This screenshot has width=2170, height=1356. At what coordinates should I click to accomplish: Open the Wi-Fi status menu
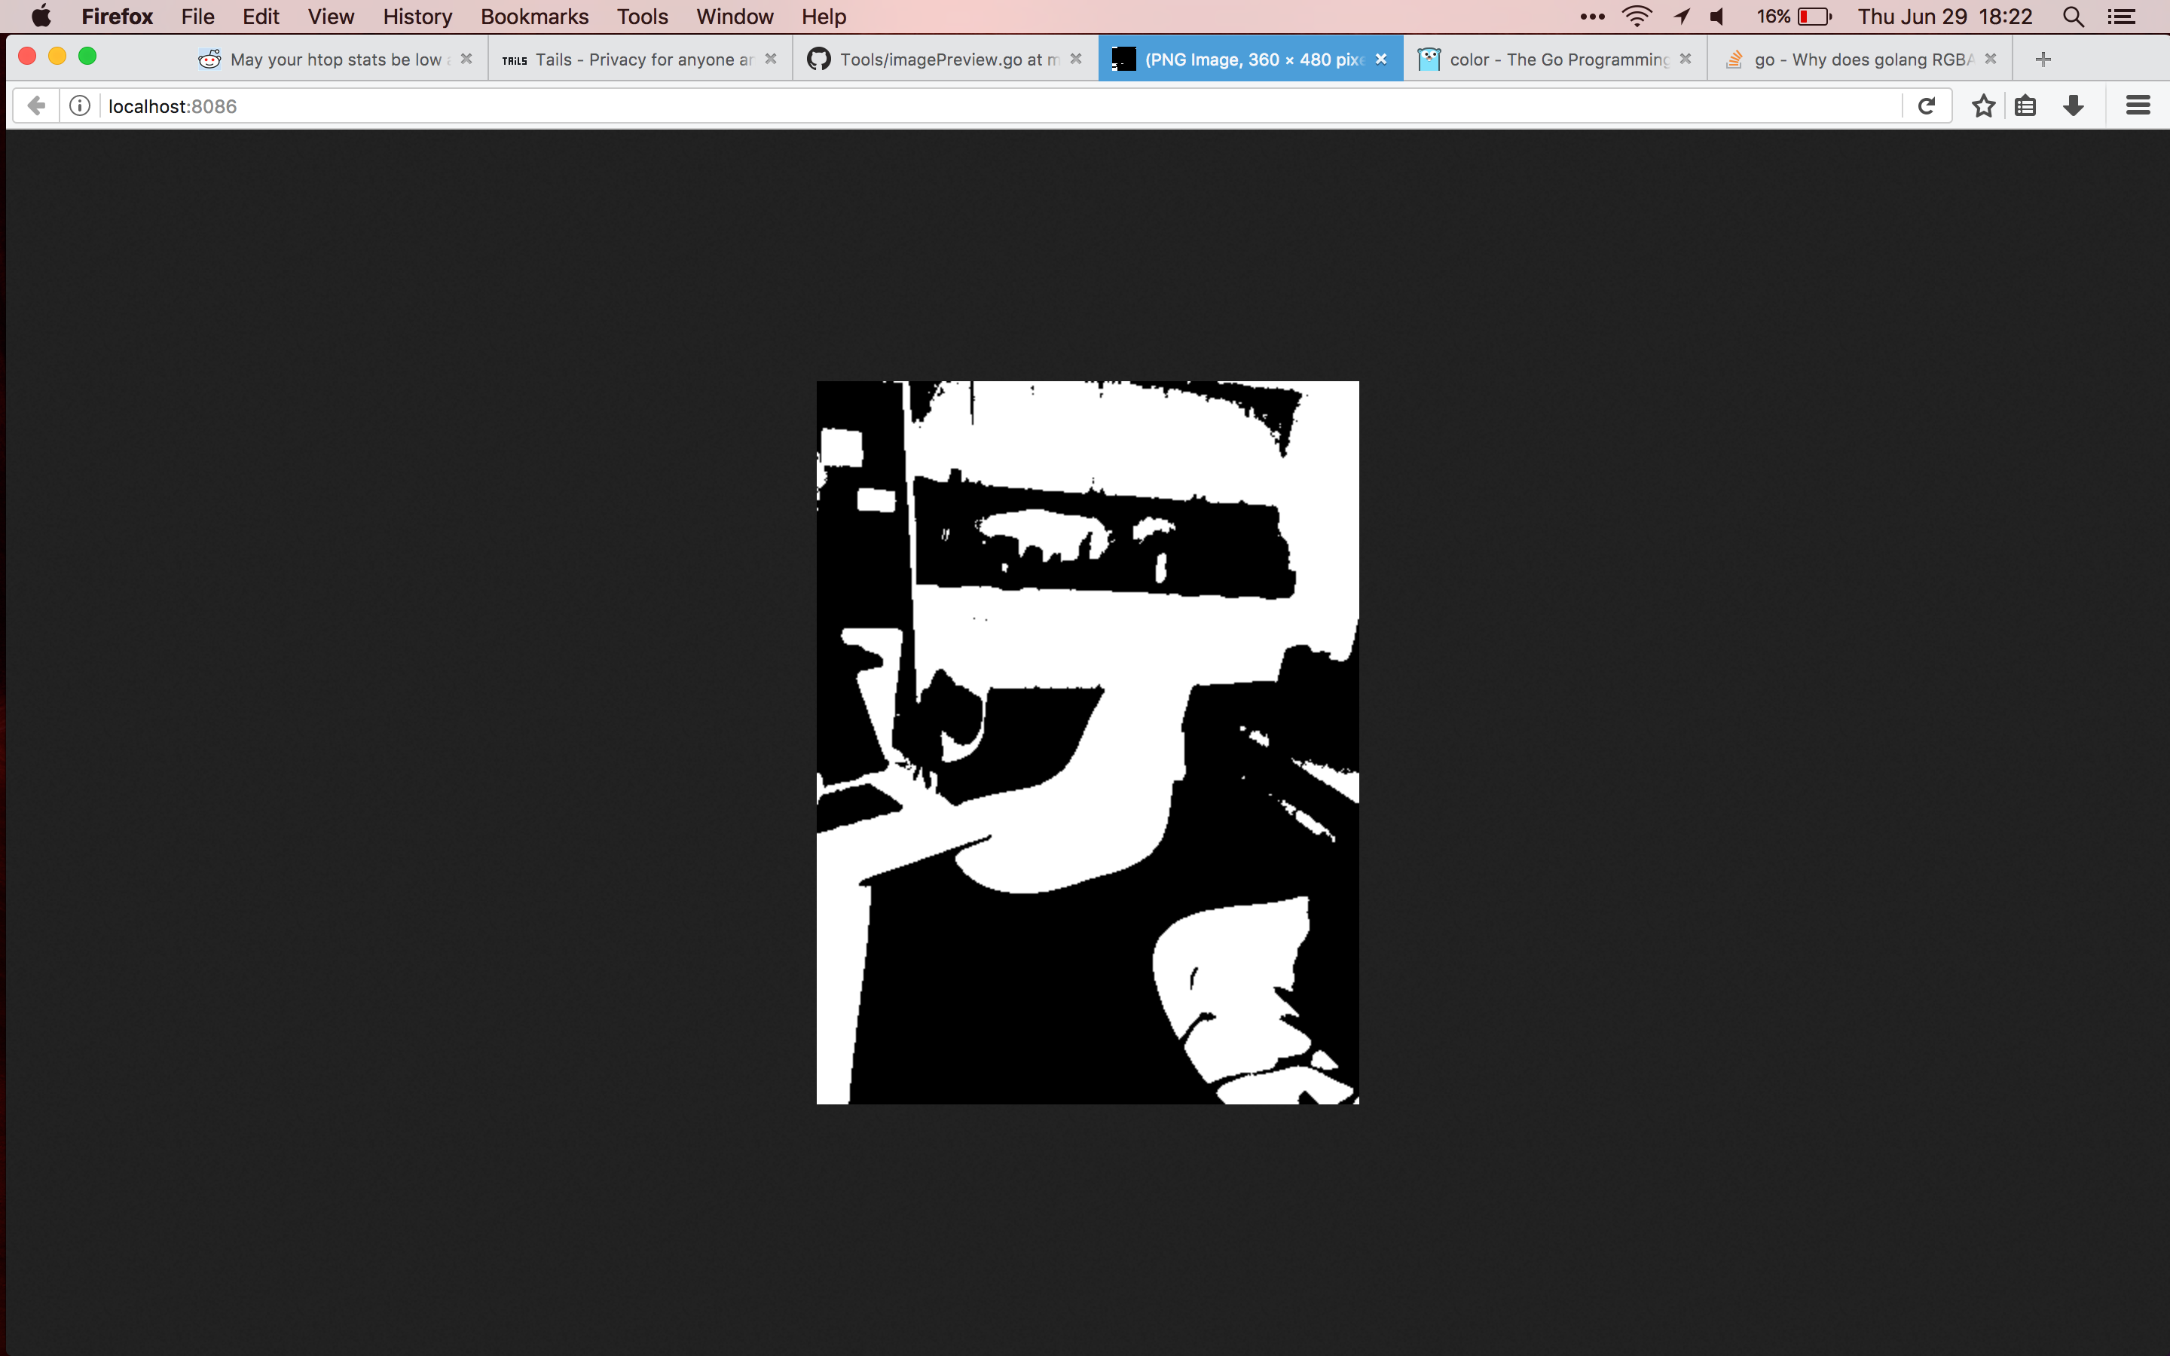tap(1637, 17)
